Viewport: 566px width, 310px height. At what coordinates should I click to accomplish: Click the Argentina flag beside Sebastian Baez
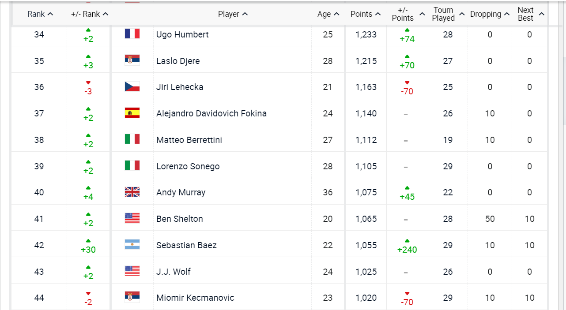pos(132,245)
